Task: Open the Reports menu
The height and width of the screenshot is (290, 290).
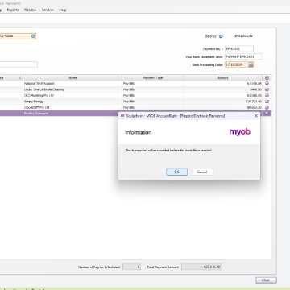Action: [x=13, y=10]
